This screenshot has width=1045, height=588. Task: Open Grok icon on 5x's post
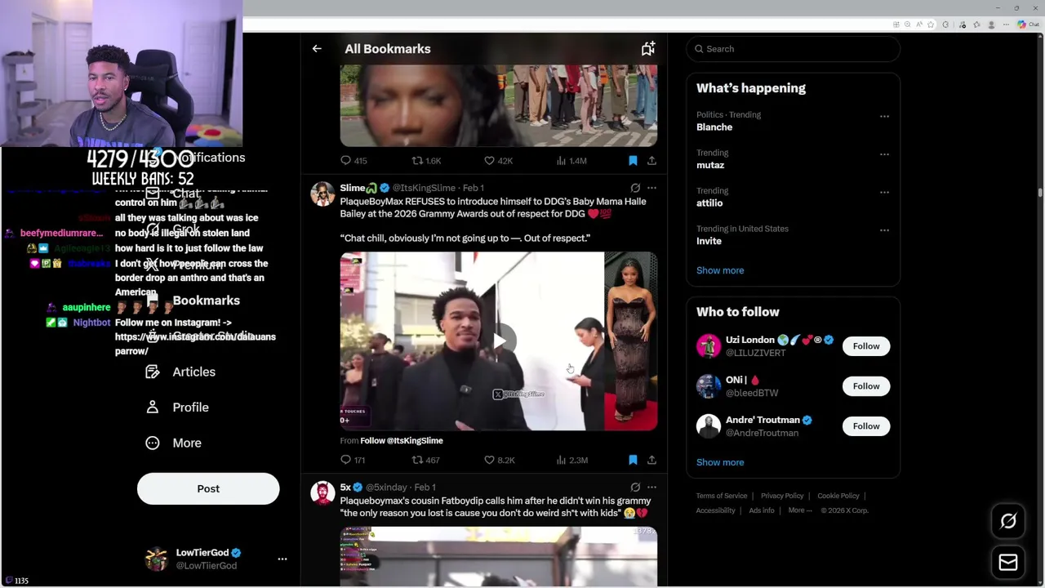tap(635, 487)
